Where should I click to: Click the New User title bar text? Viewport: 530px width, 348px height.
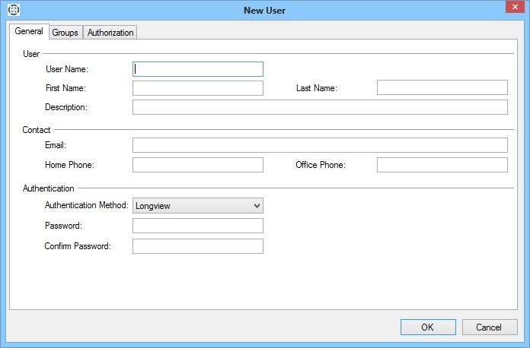(264, 10)
